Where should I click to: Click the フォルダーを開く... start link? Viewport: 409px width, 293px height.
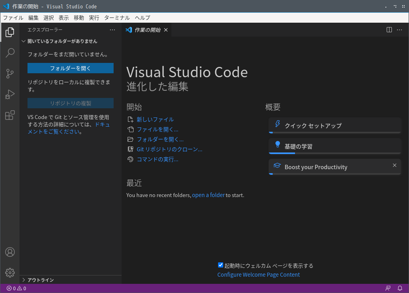point(160,139)
